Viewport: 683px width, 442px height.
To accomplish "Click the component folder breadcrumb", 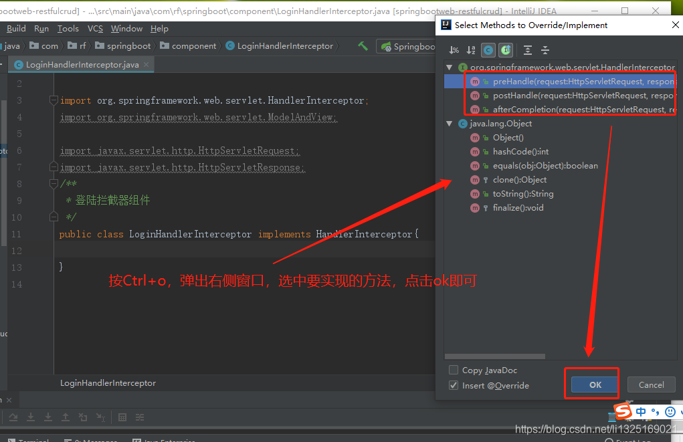I will pos(188,45).
